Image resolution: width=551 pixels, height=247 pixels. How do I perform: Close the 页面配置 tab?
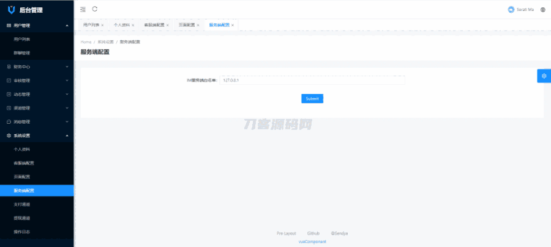tap(198, 25)
